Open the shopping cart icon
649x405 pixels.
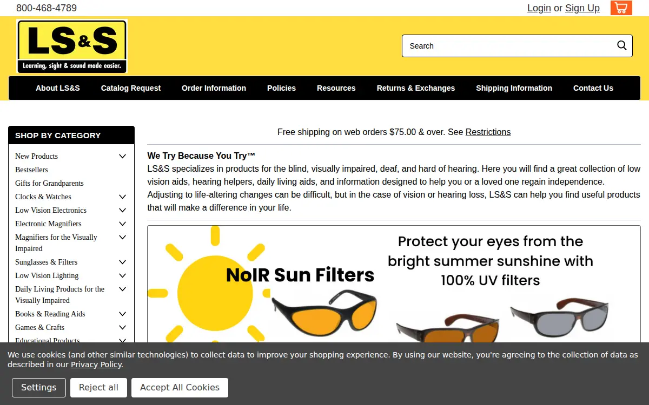click(x=621, y=8)
